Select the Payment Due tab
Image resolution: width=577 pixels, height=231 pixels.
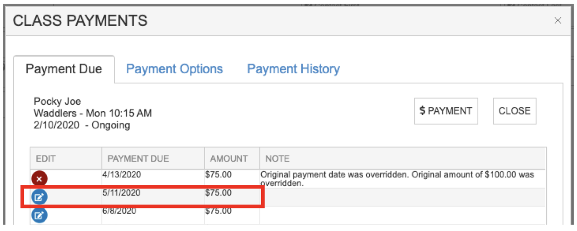coord(64,69)
